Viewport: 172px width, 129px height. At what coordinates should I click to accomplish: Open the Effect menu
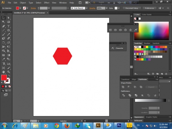coord(46,3)
